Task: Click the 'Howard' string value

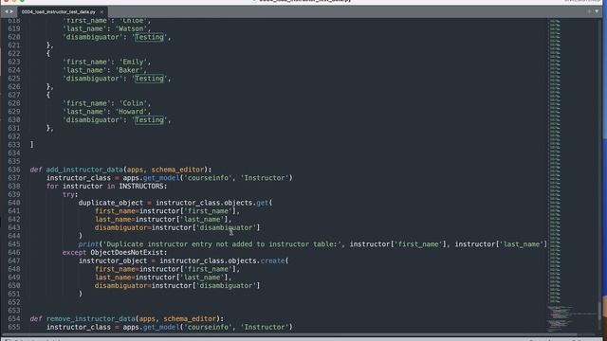Action: point(131,112)
